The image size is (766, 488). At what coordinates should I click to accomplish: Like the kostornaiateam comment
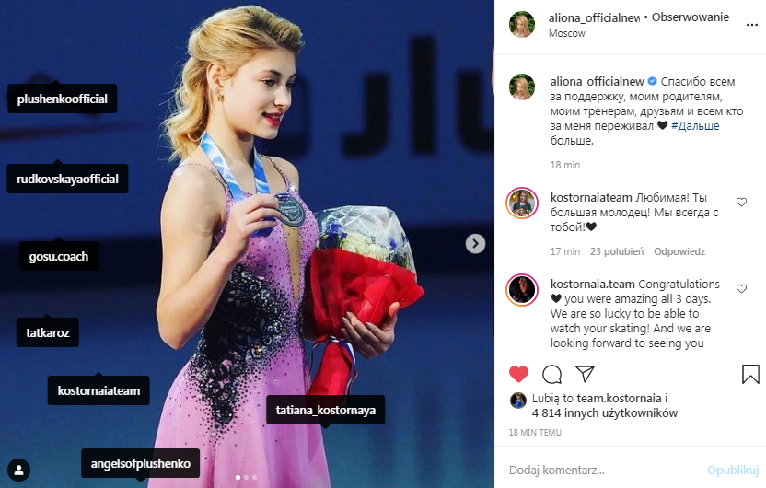point(741,202)
